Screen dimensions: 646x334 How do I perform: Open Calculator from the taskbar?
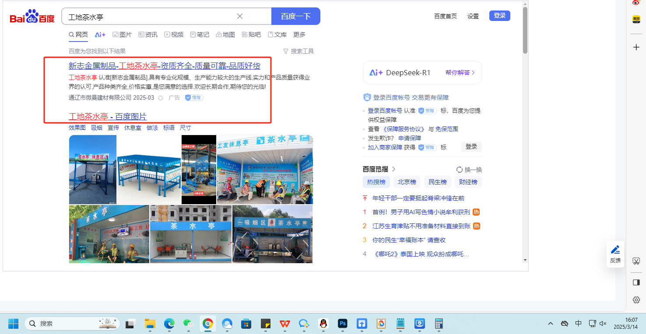(x=439, y=324)
